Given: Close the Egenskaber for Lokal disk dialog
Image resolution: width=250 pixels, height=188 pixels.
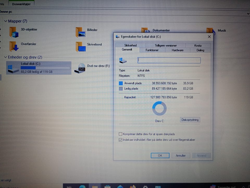Looking at the screenshot, I should [x=209, y=37].
